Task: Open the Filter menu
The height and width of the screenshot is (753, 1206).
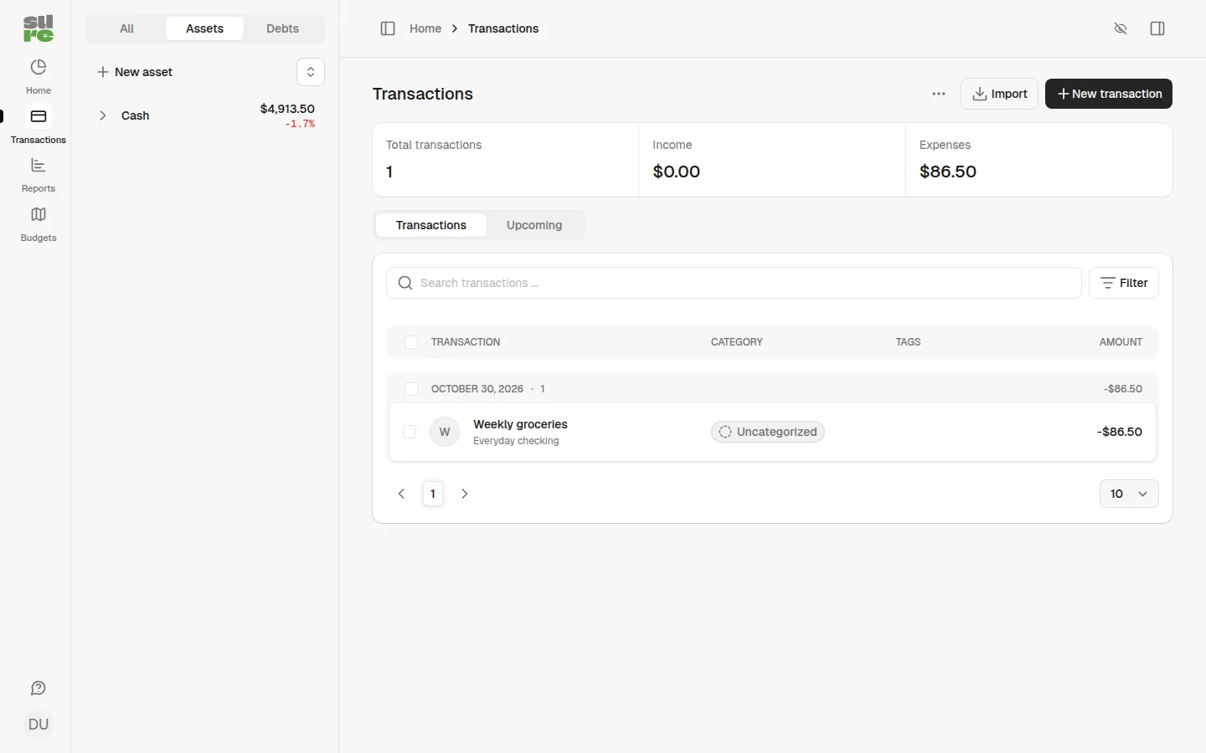Action: coord(1124,283)
